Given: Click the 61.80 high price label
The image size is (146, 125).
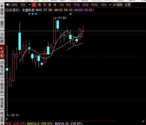Looking at the screenshot, I should [x=62, y=18].
